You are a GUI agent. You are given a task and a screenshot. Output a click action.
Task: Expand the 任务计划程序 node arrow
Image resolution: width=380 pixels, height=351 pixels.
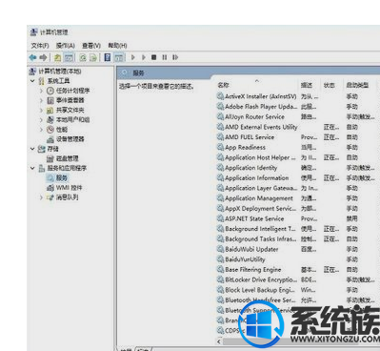click(x=41, y=91)
